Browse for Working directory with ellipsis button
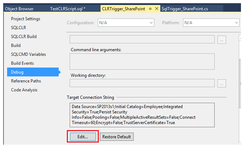The image size is (247, 150). pyautogui.click(x=222, y=83)
